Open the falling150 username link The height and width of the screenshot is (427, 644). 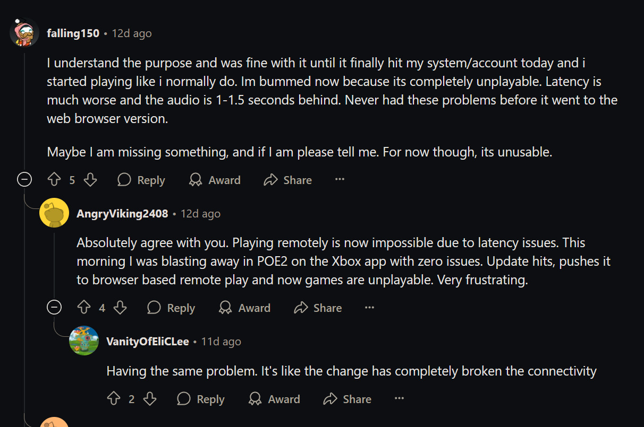point(73,33)
